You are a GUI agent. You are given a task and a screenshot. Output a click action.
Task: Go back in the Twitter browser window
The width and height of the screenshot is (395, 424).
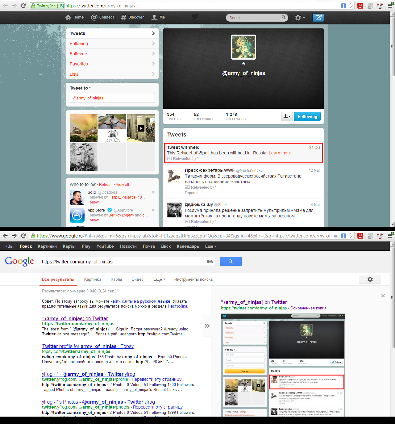6,6
